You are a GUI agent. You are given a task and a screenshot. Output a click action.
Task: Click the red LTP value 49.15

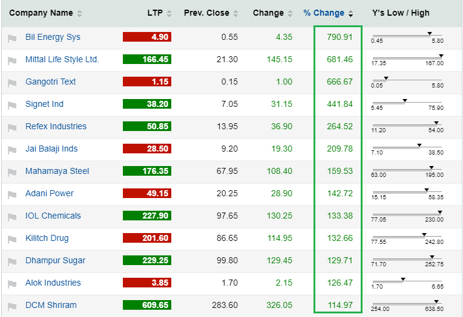tap(147, 193)
